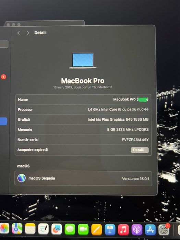Open the paper-and-pen TextEdit Dock icon
180x240 pixels.
click(44, 229)
